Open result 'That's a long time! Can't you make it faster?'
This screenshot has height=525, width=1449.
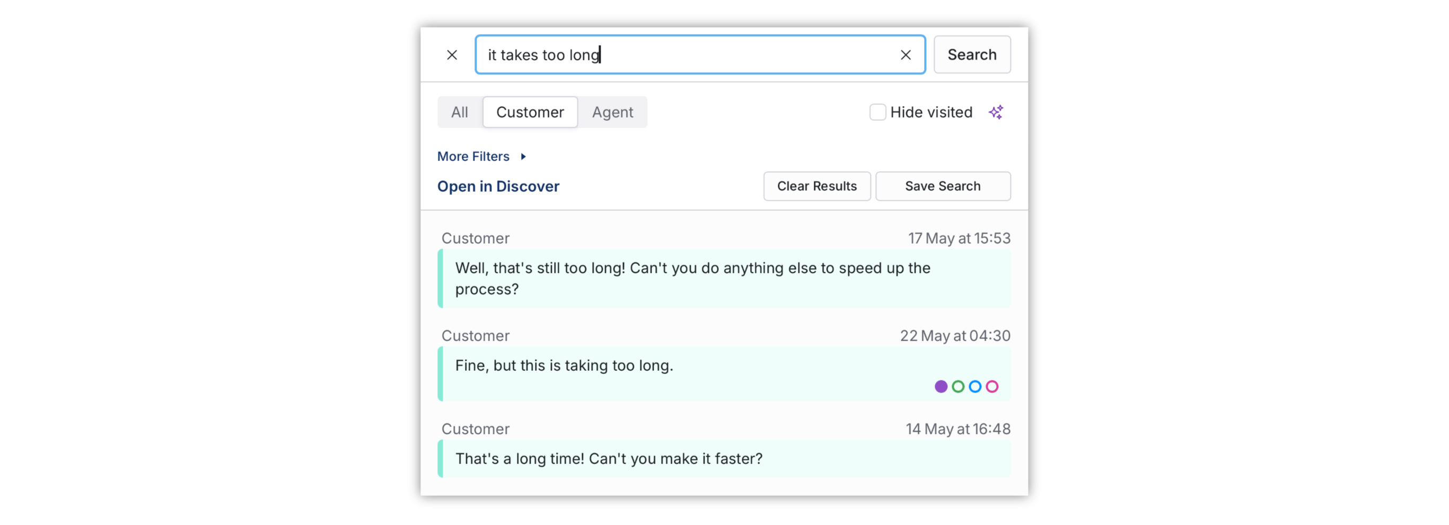click(x=724, y=459)
